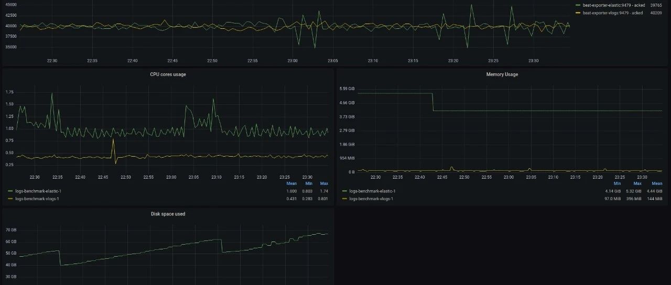
Task: Sort Memory legend by Mean column
Action: click(657, 183)
